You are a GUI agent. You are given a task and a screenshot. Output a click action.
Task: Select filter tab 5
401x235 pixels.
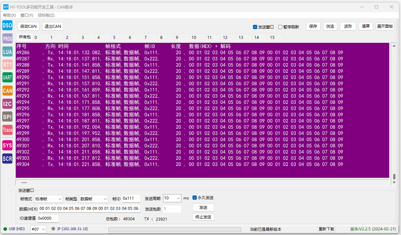119,38
